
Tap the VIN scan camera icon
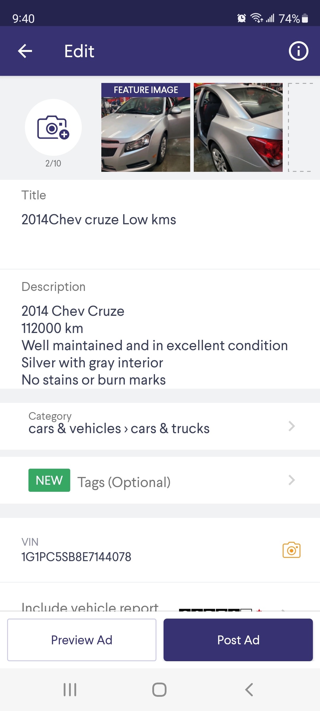click(x=291, y=550)
